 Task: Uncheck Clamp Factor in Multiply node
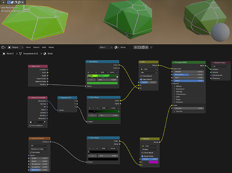[x=142, y=156]
